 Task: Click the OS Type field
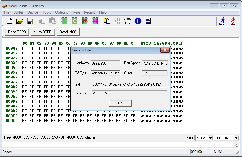pos(105,73)
